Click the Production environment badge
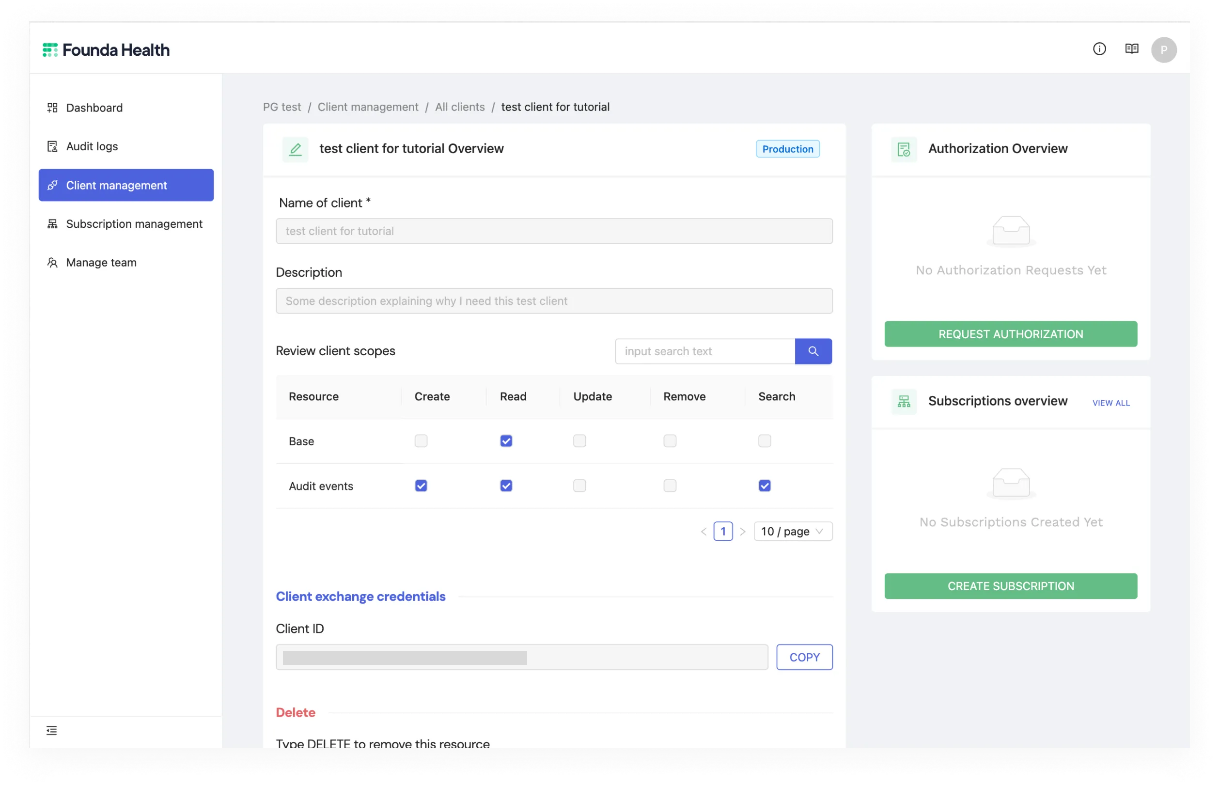1219x785 pixels. coord(787,149)
